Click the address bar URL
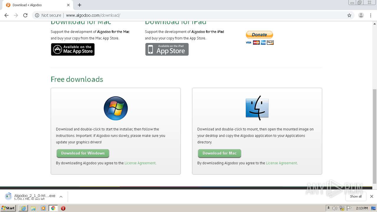 click(93, 15)
